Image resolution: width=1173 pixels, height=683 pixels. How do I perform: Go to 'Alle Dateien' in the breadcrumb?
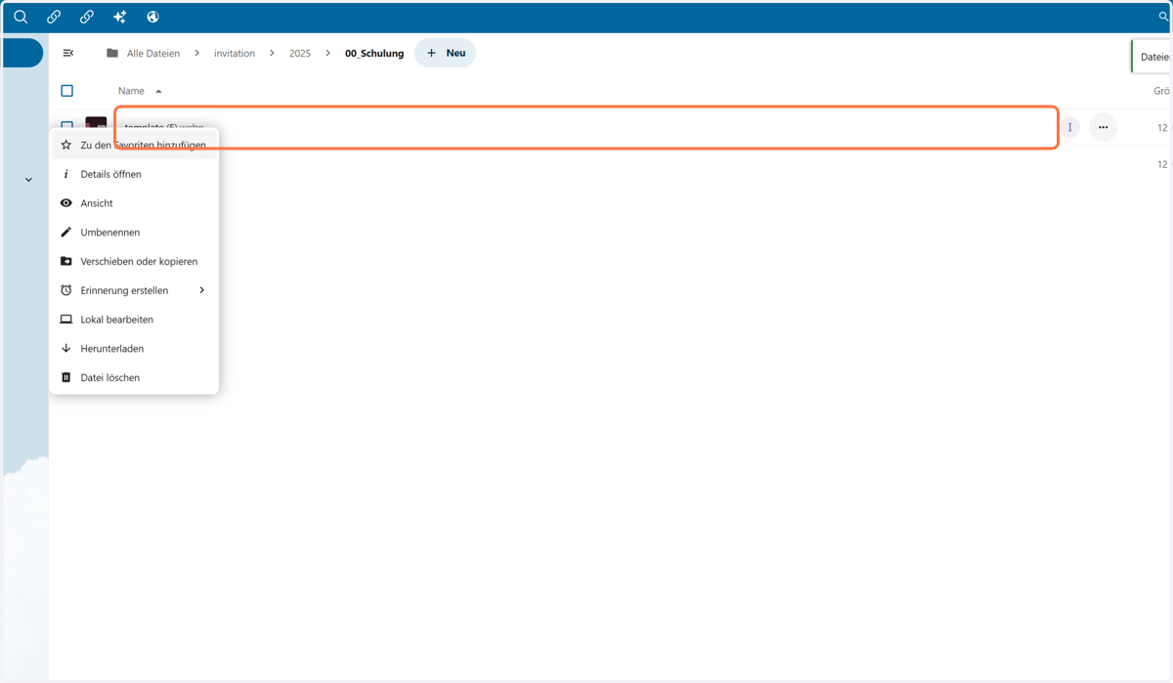coord(153,54)
